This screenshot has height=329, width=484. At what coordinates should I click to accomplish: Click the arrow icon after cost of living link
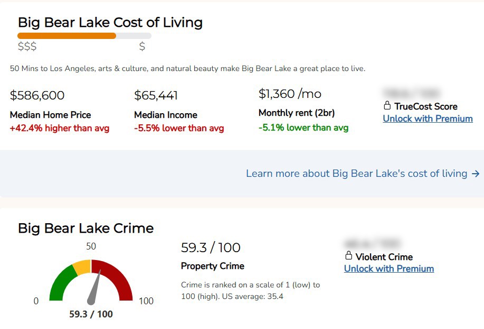tap(476, 174)
